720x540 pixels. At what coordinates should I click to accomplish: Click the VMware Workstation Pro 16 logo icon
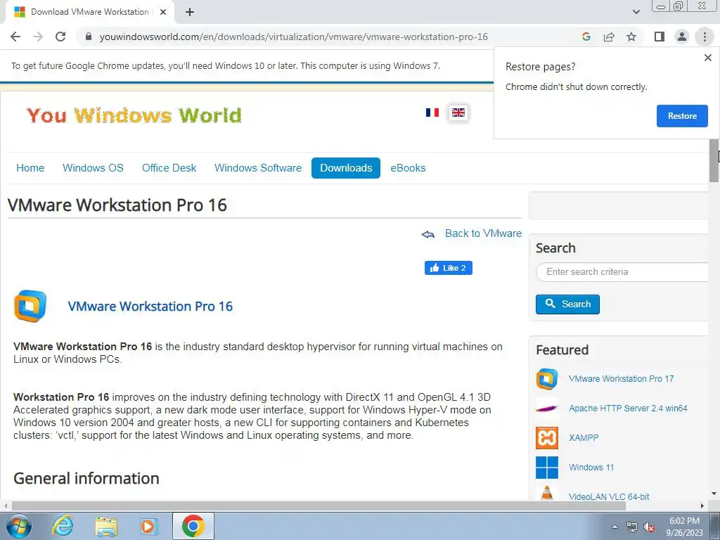tap(30, 306)
